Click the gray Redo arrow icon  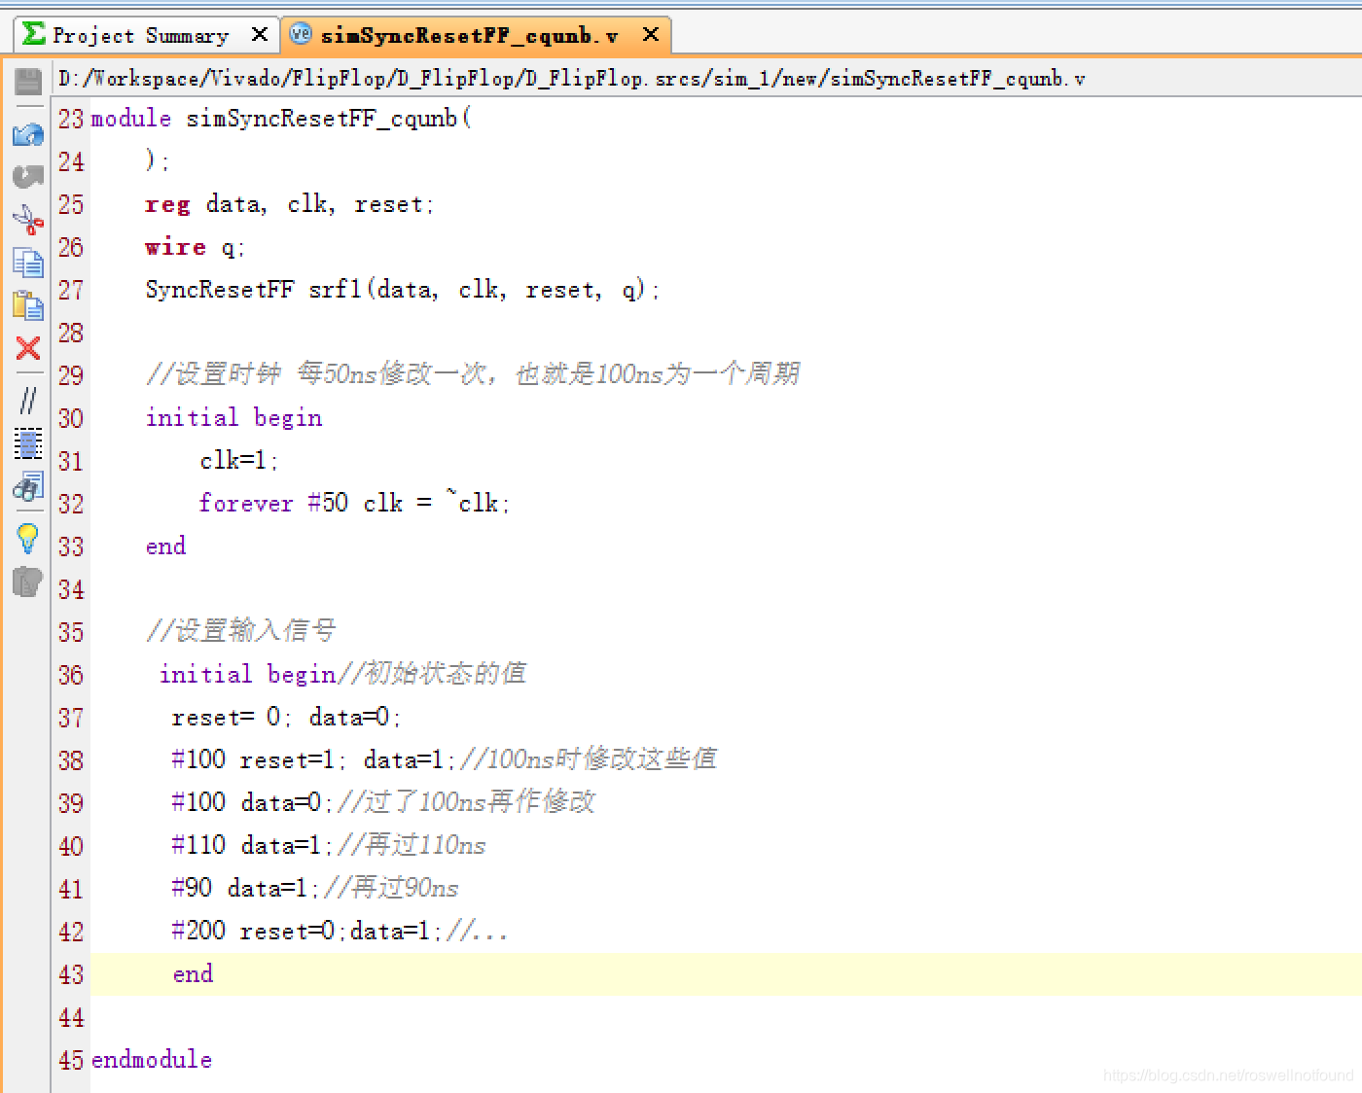28,176
